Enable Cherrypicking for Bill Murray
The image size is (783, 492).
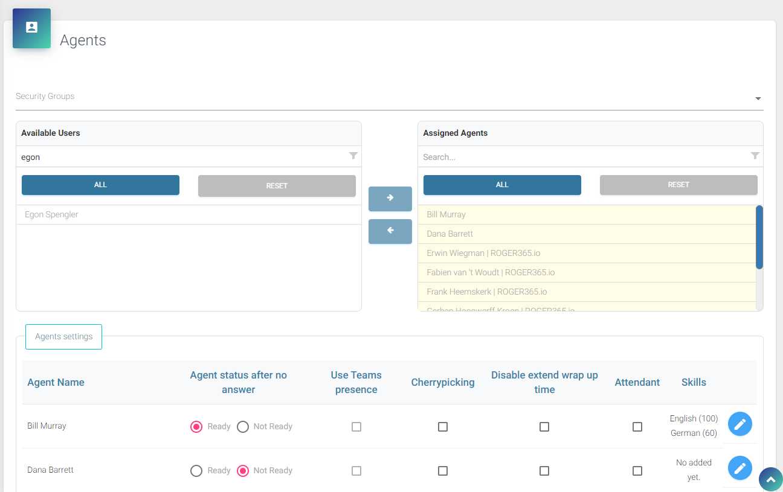pyautogui.click(x=443, y=427)
